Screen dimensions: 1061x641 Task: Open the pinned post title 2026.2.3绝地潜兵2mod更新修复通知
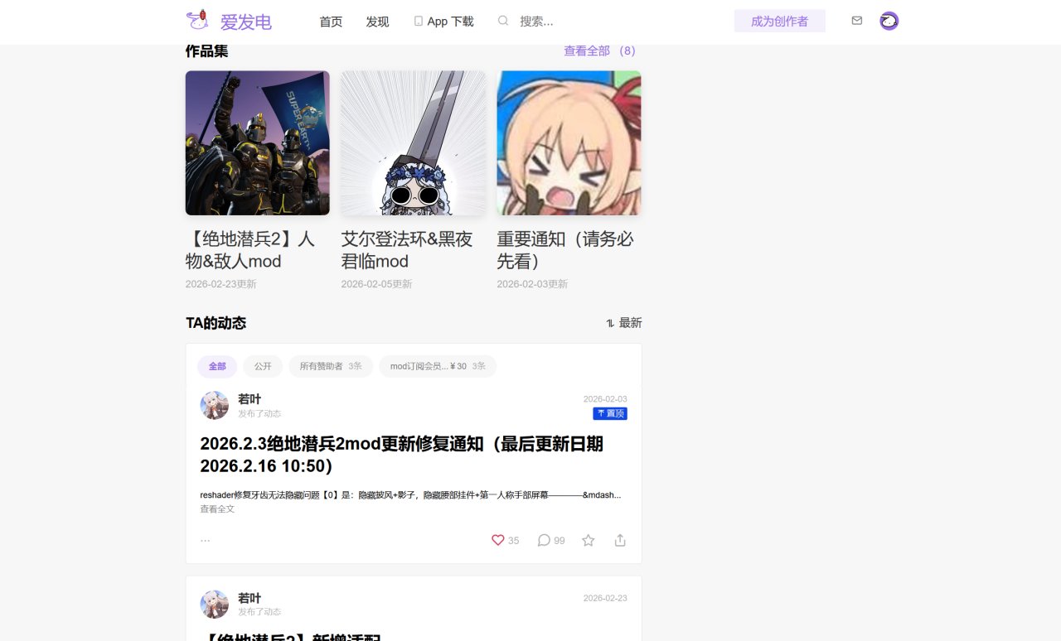click(x=402, y=455)
